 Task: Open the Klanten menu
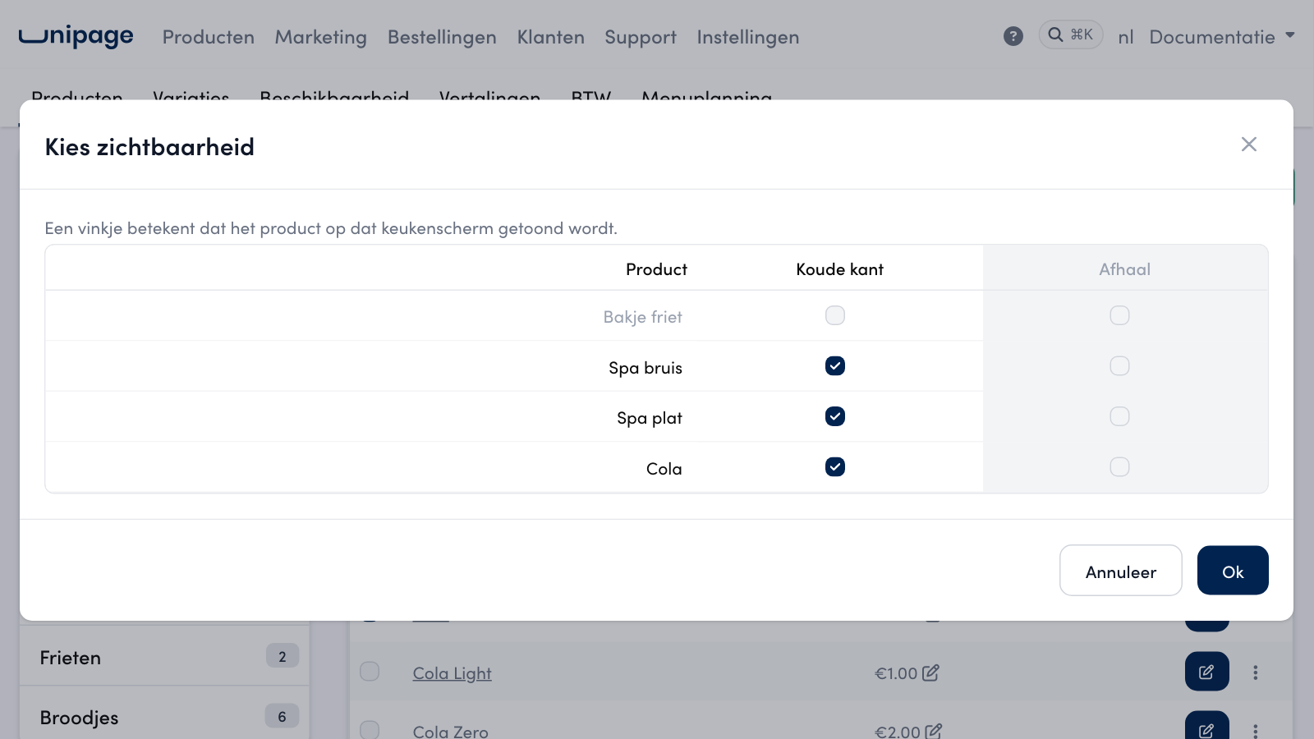[551, 37]
